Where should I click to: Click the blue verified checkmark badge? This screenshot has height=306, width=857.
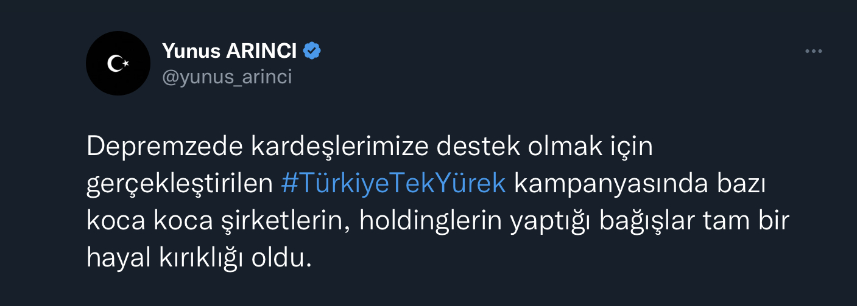click(x=312, y=52)
